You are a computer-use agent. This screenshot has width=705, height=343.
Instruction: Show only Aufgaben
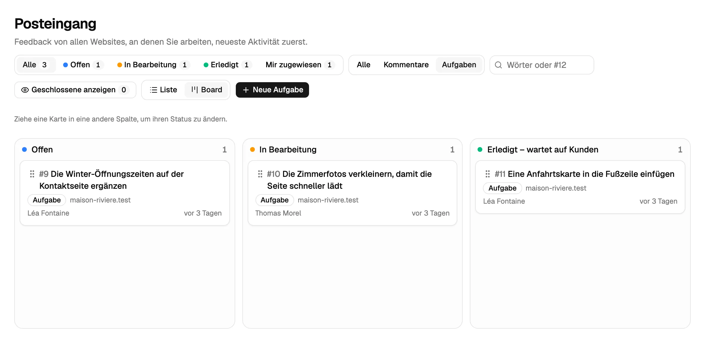click(459, 65)
